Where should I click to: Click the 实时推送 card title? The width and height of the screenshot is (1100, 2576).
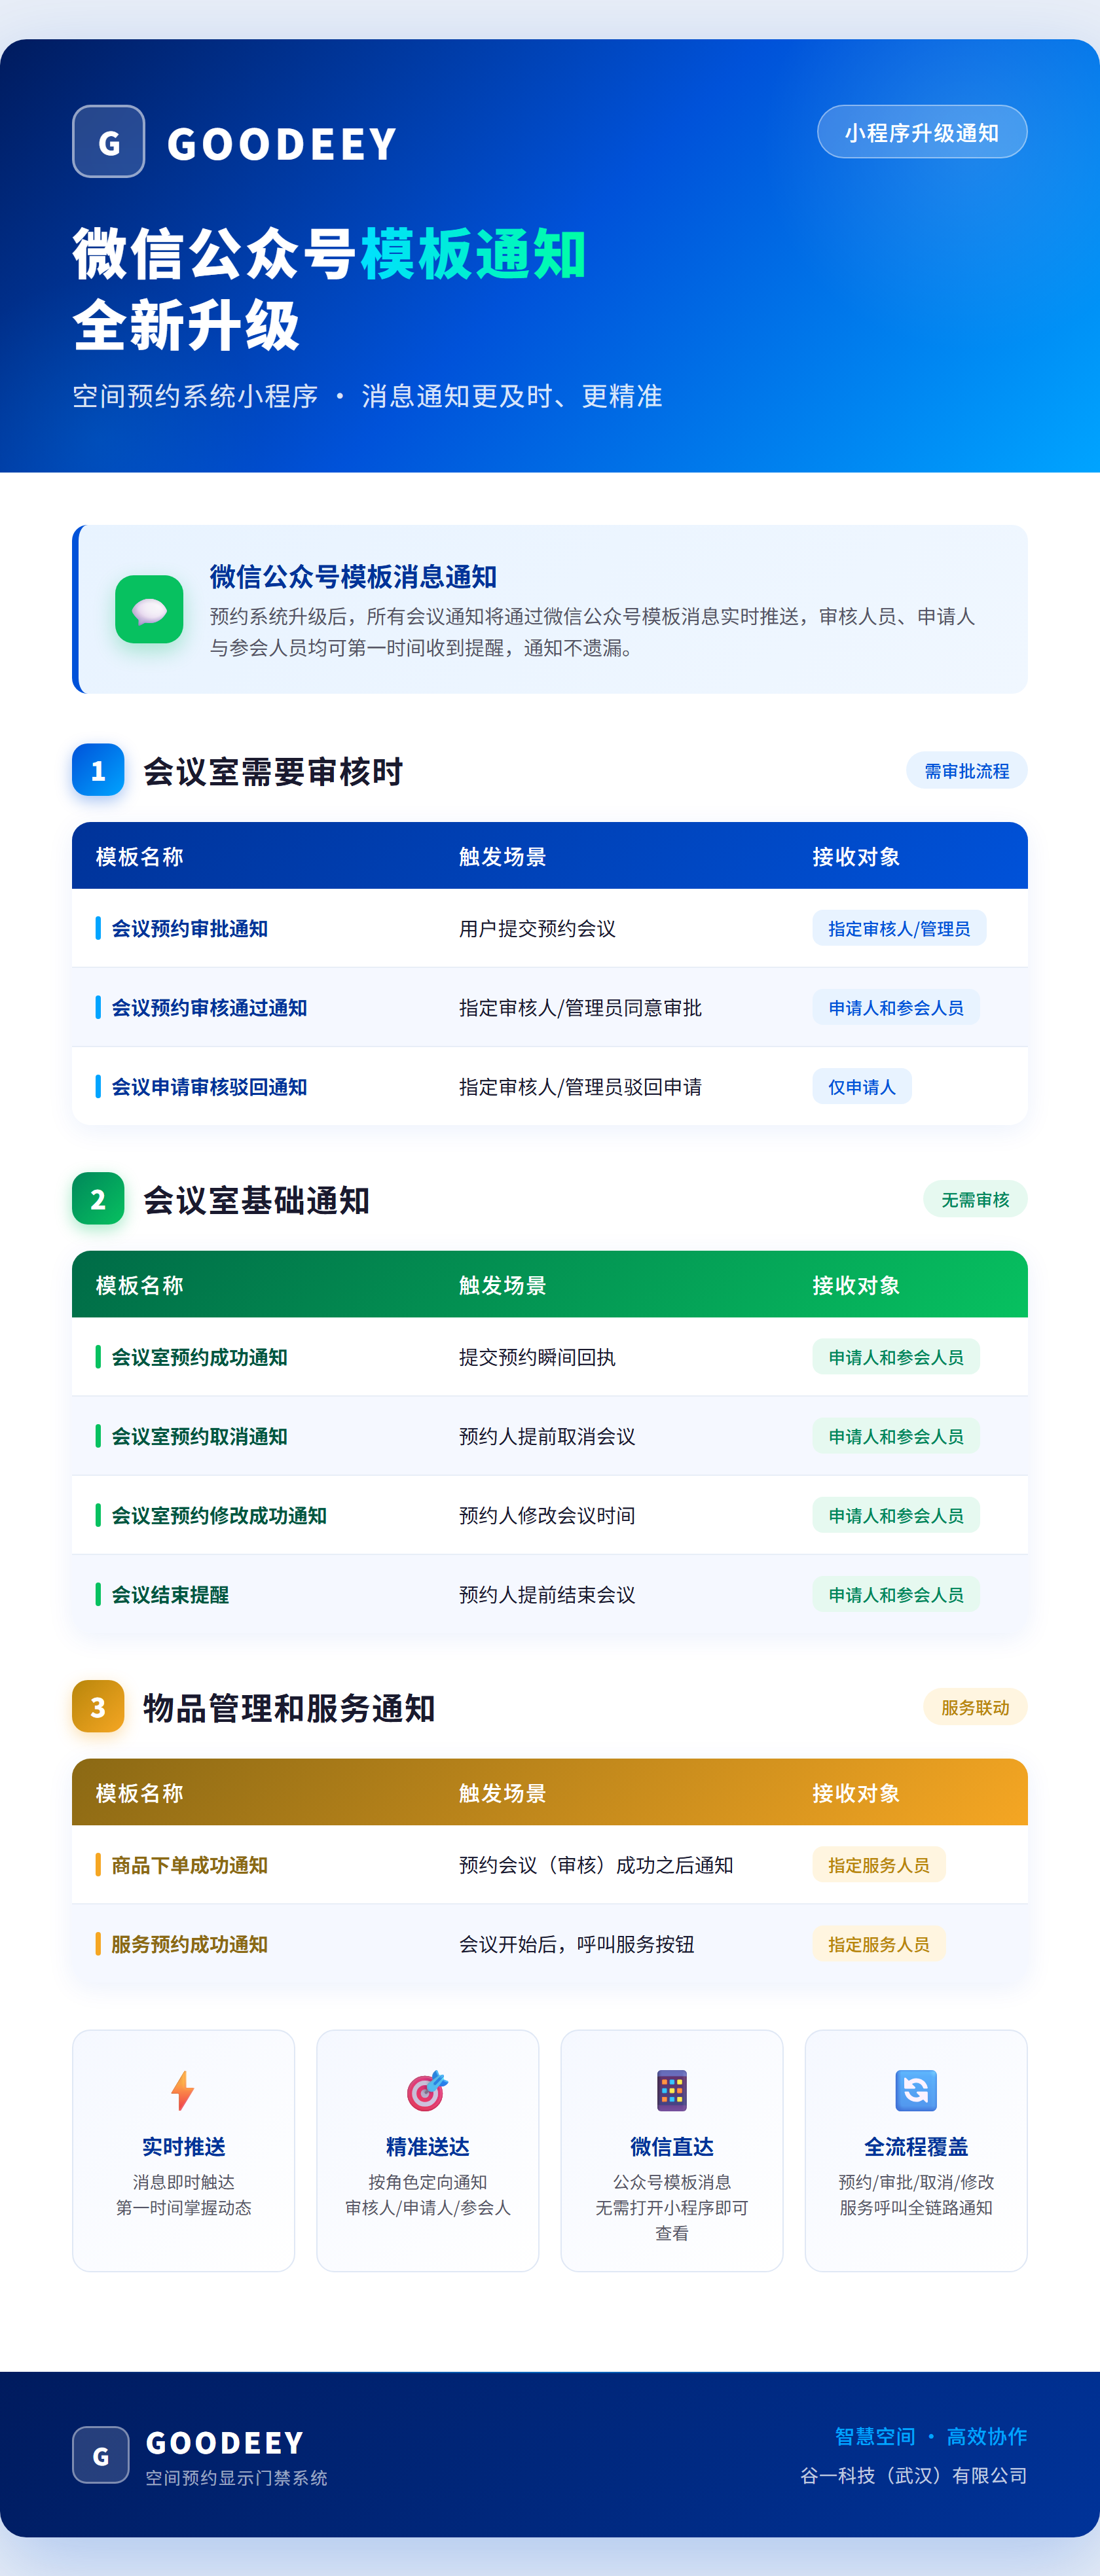[x=183, y=2146]
